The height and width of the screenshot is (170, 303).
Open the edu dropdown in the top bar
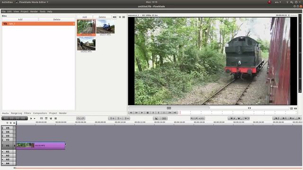pyautogui.click(x=278, y=2)
